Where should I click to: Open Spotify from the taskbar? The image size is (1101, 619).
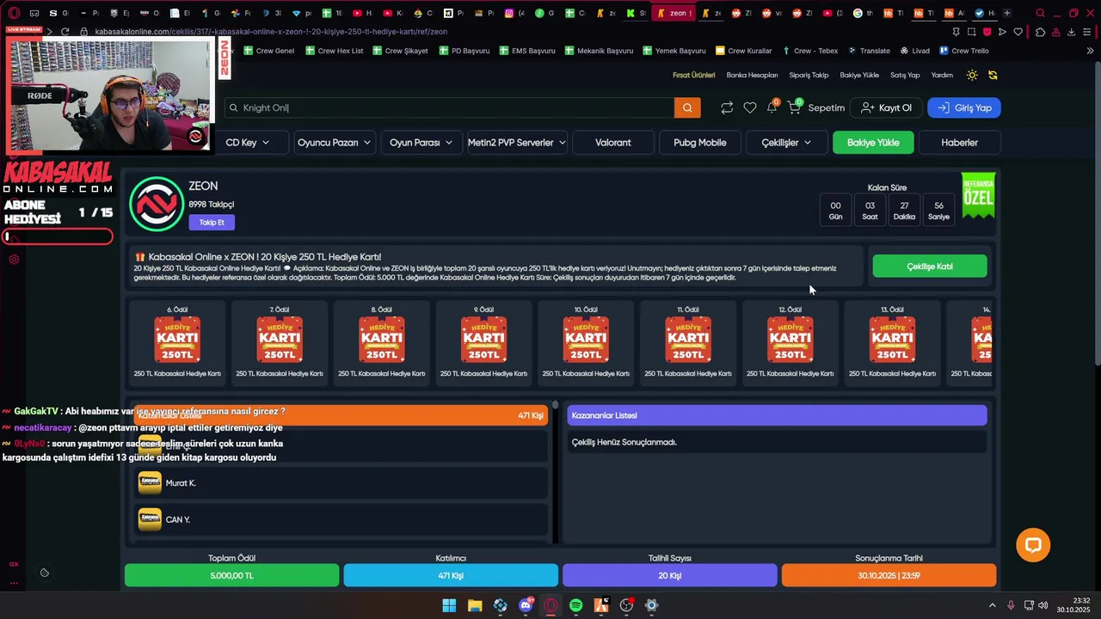point(576,605)
